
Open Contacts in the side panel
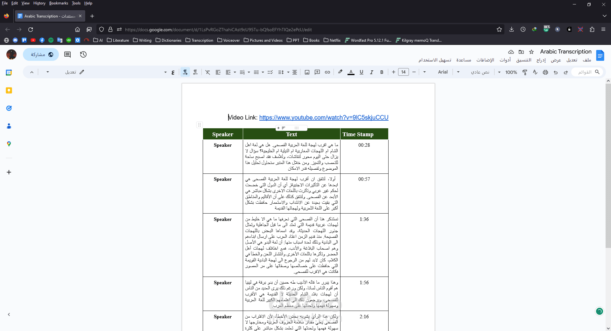(x=9, y=126)
